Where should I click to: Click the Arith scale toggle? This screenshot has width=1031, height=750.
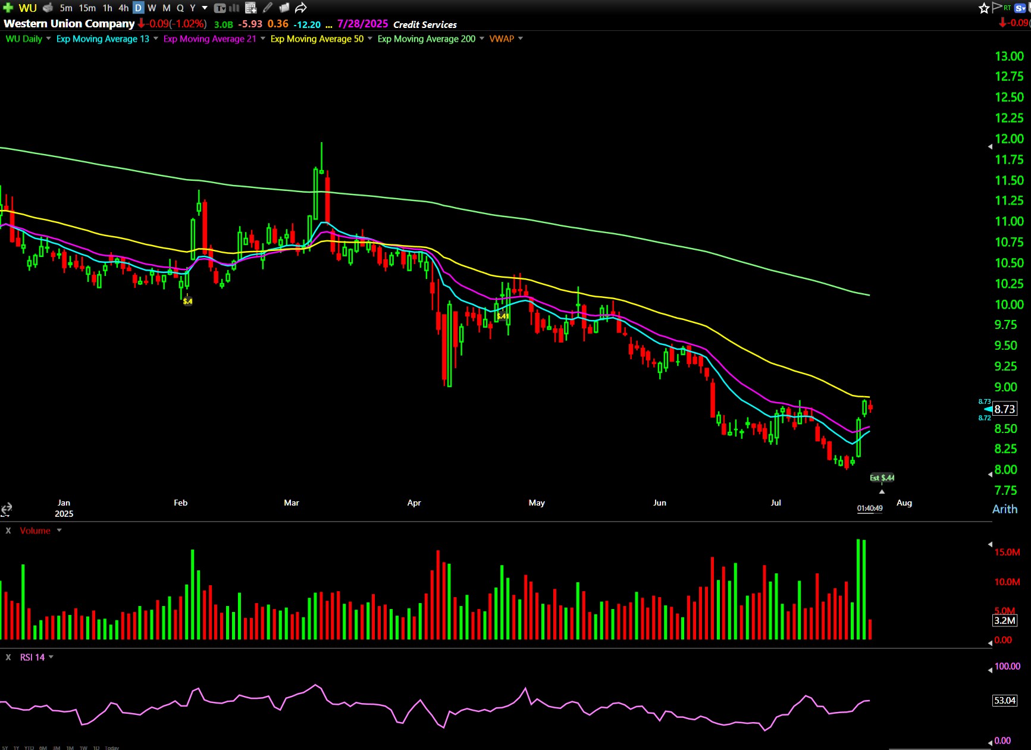(x=1004, y=509)
